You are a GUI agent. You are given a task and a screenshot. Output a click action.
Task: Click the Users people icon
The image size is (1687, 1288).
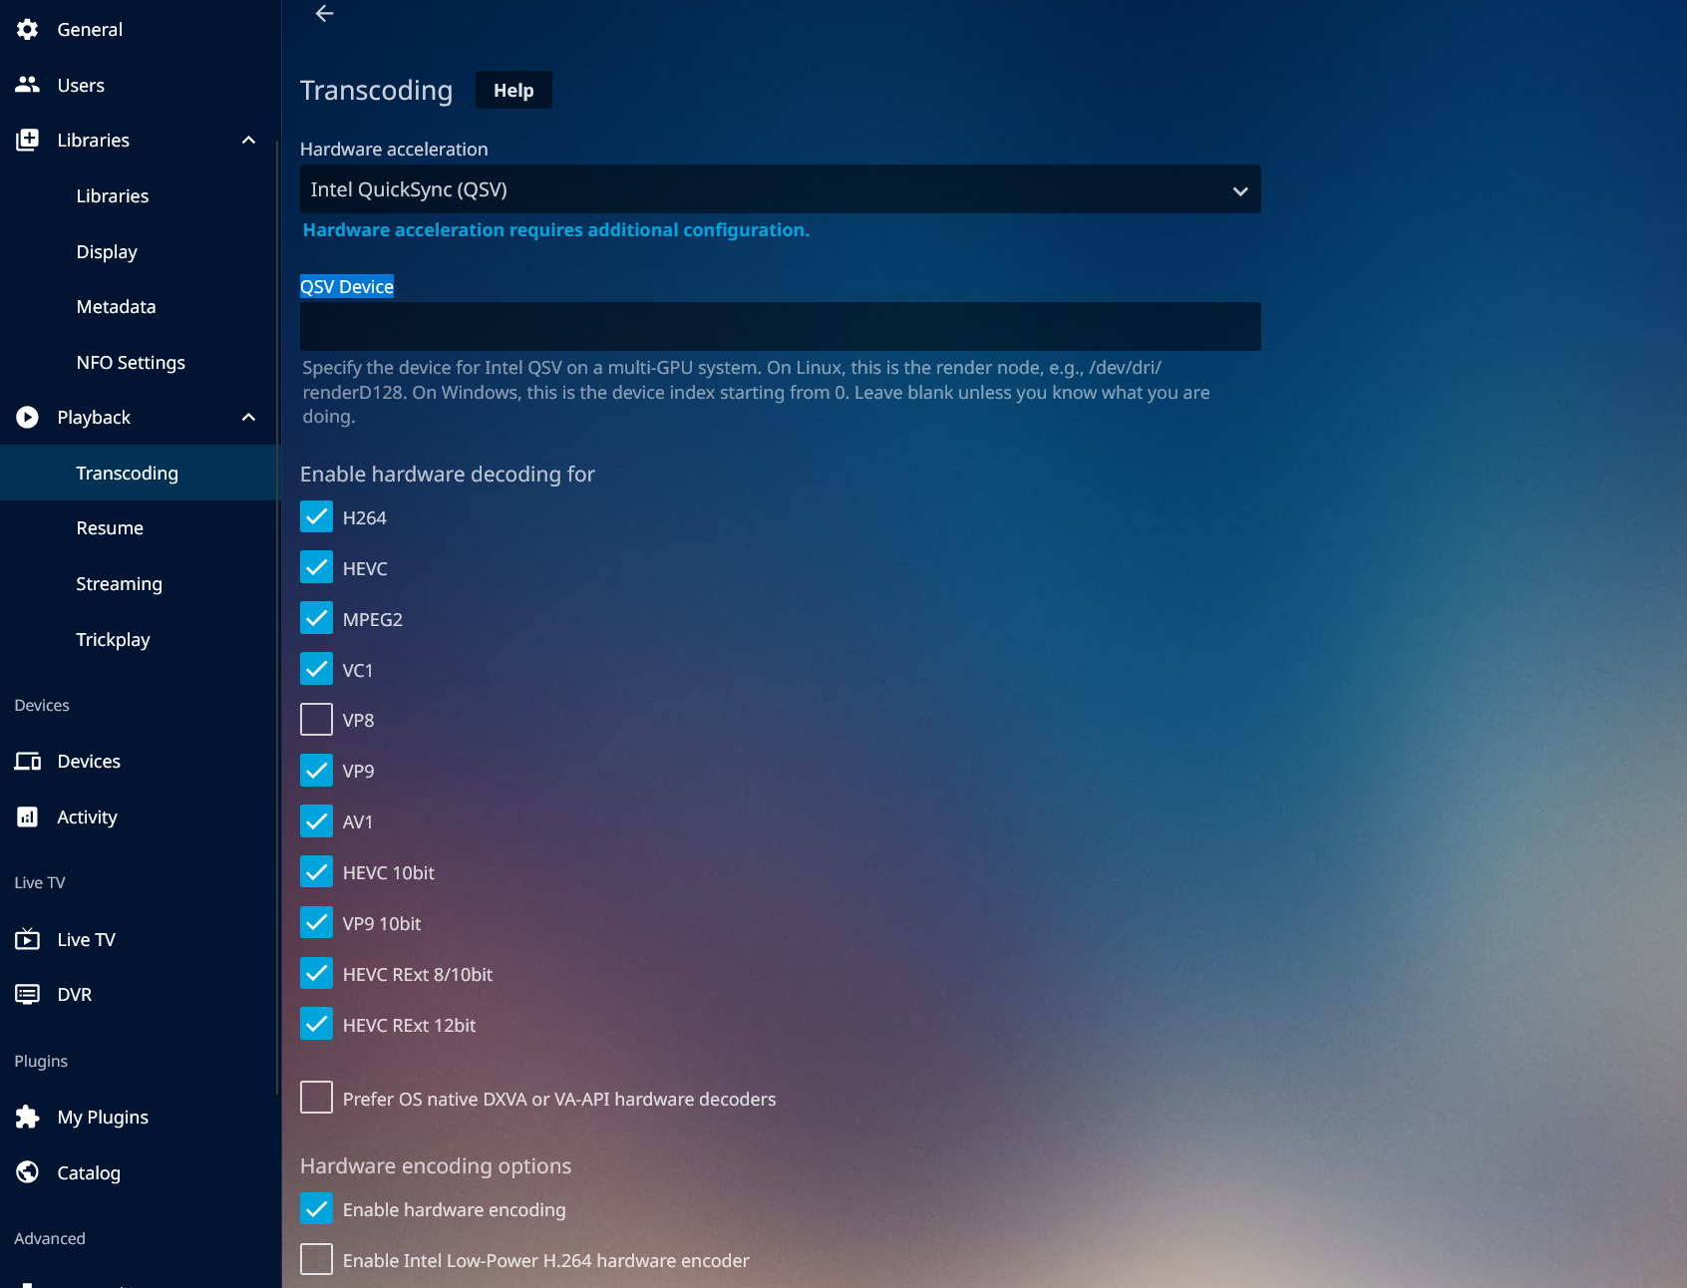(x=28, y=85)
